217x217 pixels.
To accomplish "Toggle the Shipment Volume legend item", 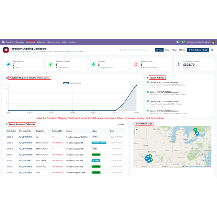I will click(x=72, y=83).
